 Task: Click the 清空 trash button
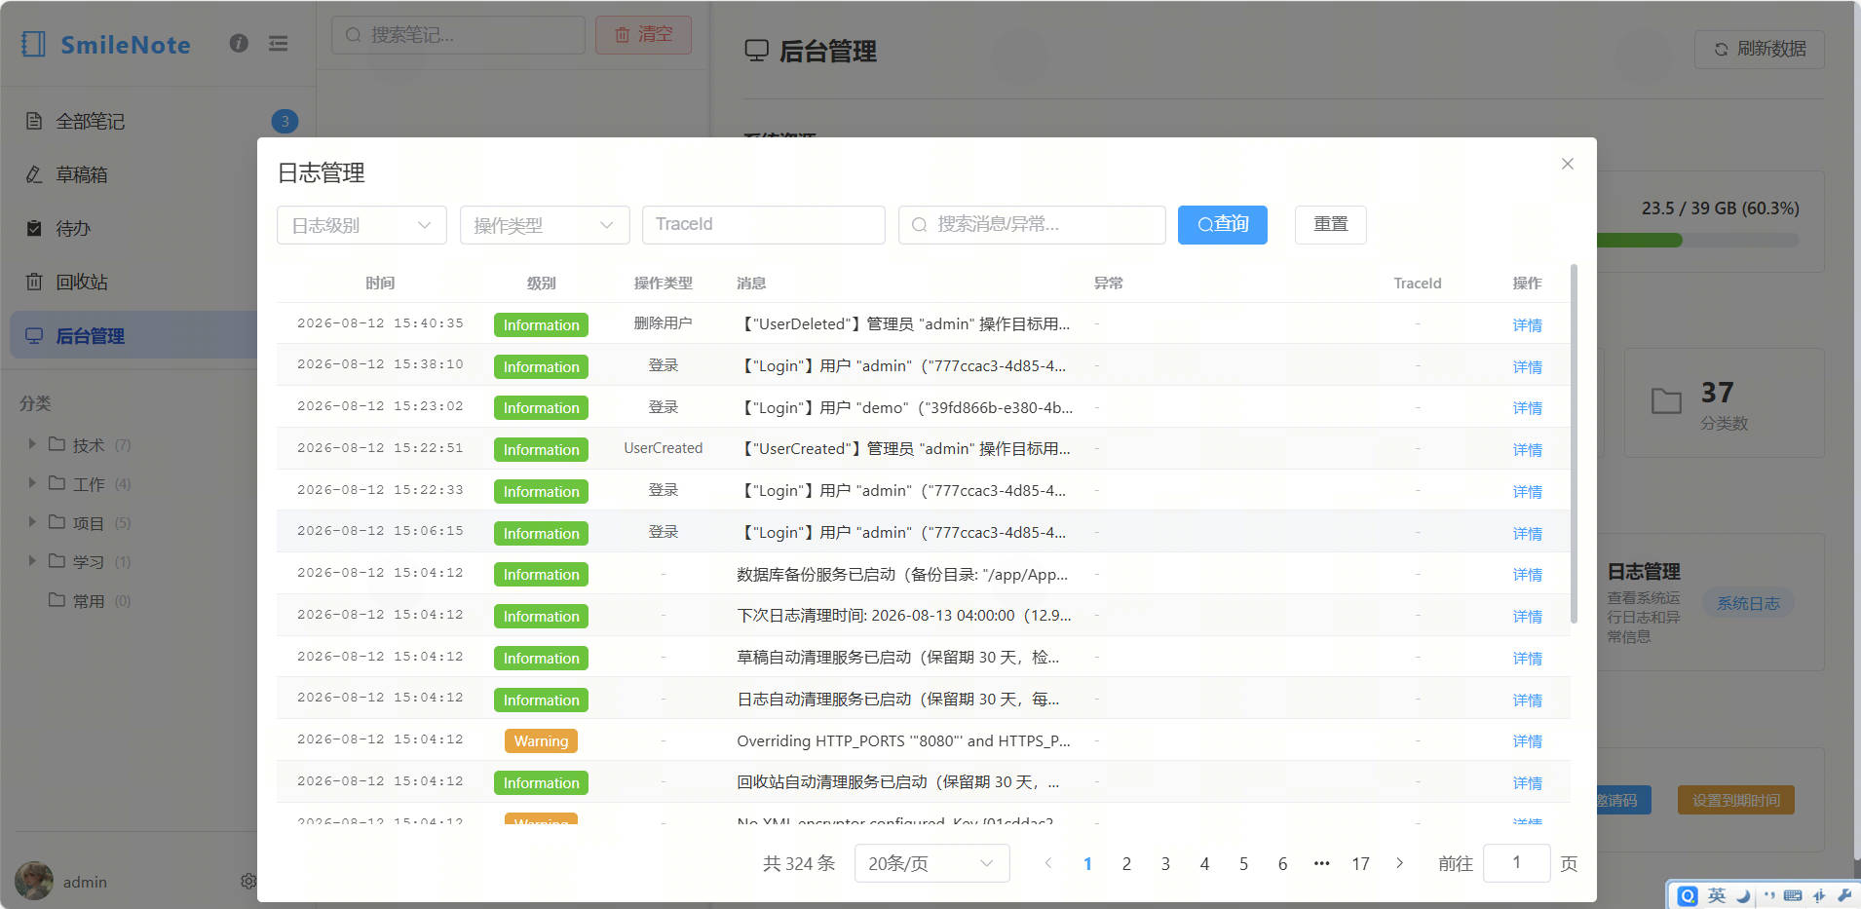click(x=643, y=35)
